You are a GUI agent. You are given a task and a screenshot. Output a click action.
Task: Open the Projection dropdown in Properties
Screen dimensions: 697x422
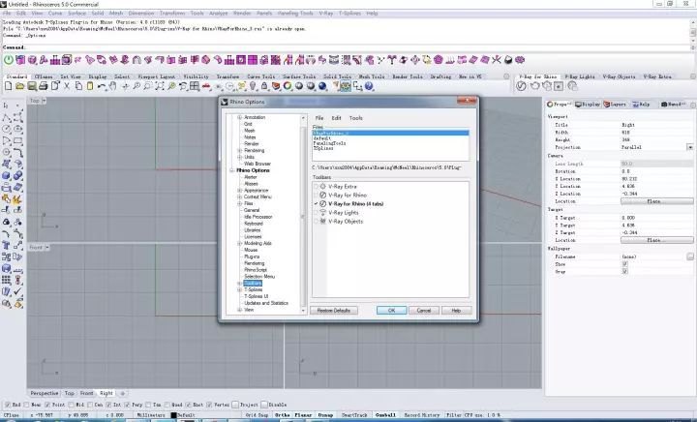point(688,146)
